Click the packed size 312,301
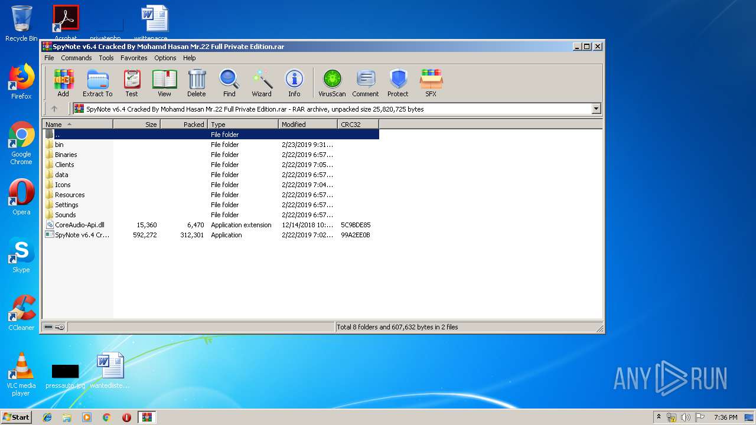756x425 pixels. (192, 235)
